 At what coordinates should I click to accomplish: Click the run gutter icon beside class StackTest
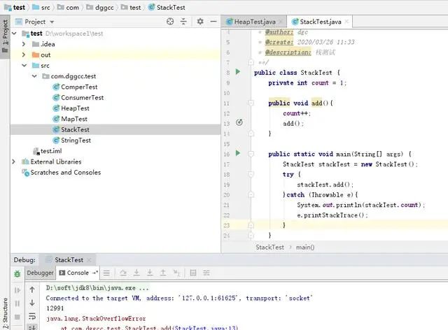[238, 72]
